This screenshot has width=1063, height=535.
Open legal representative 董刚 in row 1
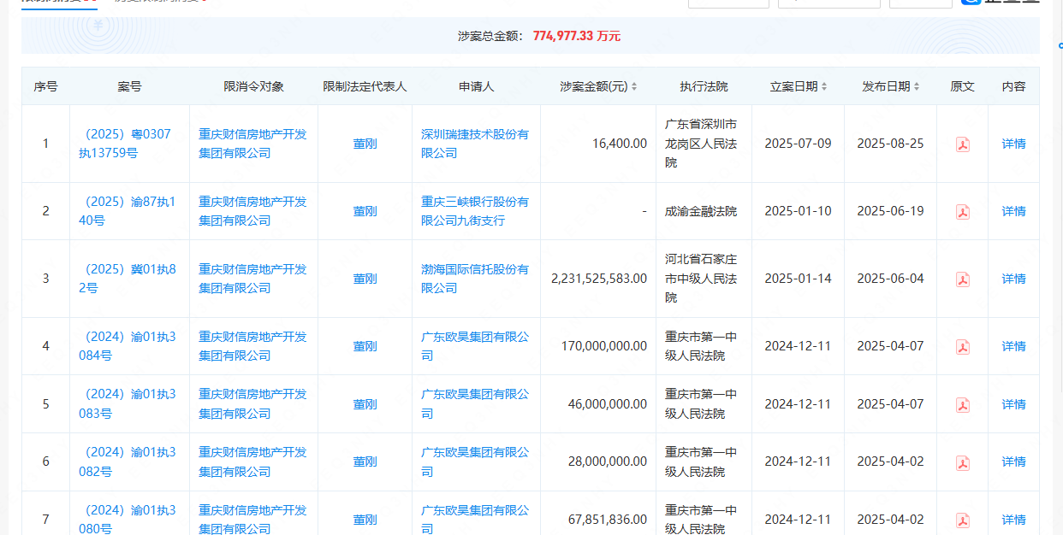(365, 144)
